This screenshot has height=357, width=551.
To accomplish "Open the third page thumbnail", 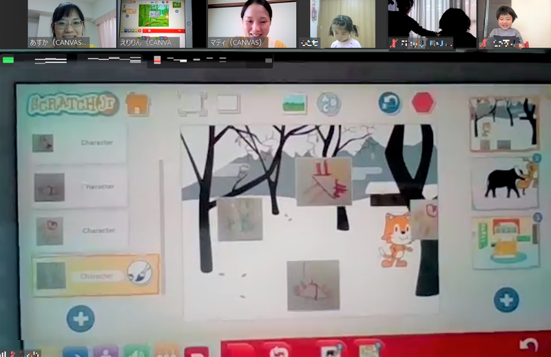I will [504, 242].
